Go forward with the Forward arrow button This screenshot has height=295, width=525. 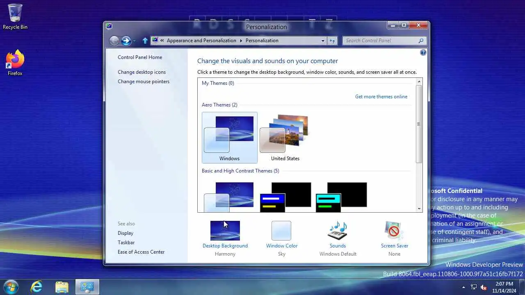(126, 41)
